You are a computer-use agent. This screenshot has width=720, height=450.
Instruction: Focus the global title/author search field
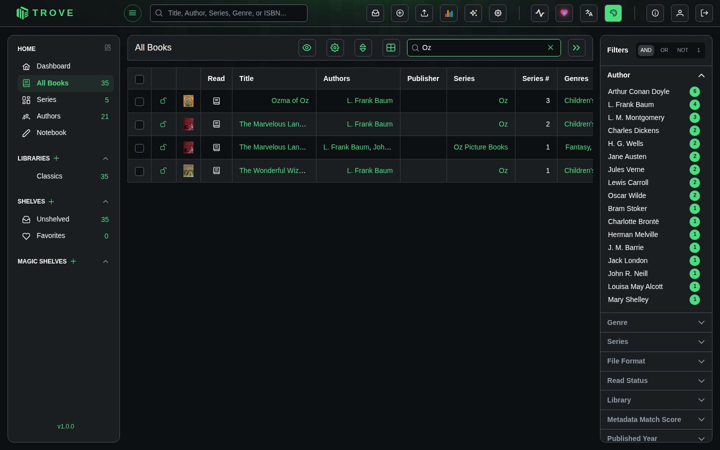click(x=228, y=13)
